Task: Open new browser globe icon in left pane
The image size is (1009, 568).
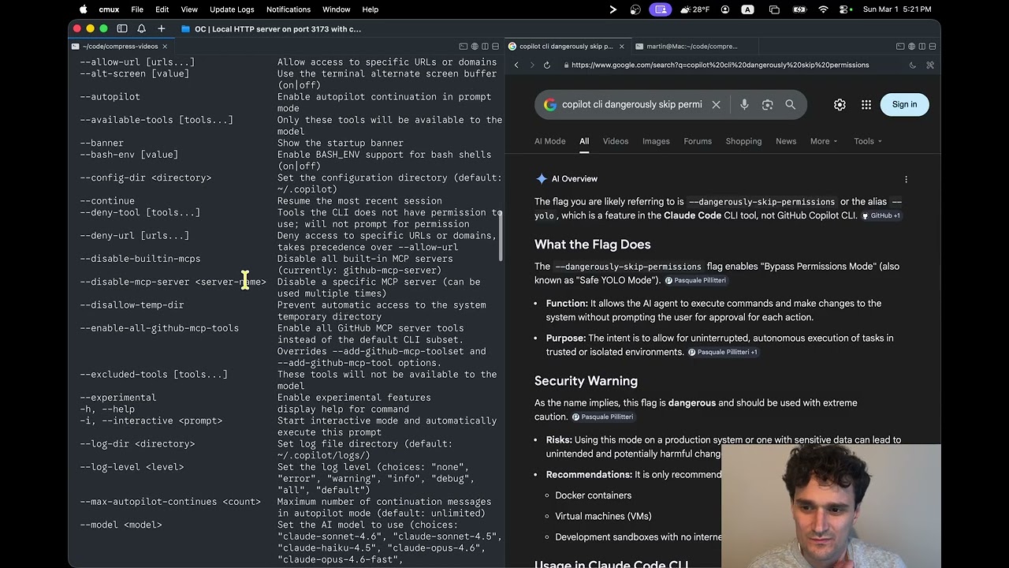Action: (475, 47)
